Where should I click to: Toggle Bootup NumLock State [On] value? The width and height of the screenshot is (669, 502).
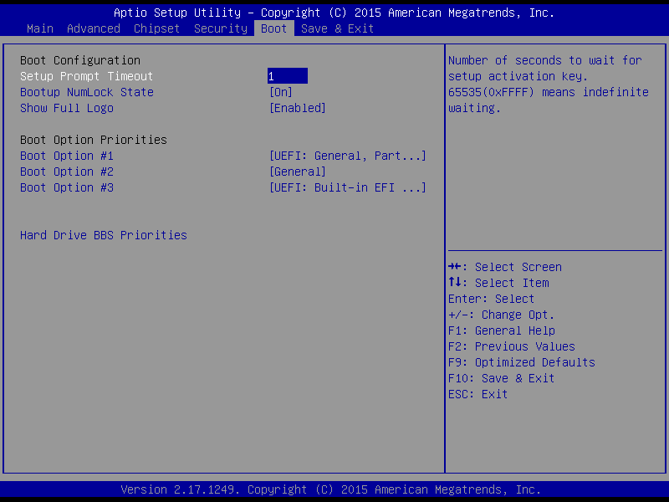281,92
